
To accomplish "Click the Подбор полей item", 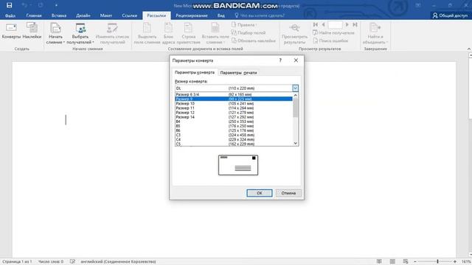I will 249,32.
